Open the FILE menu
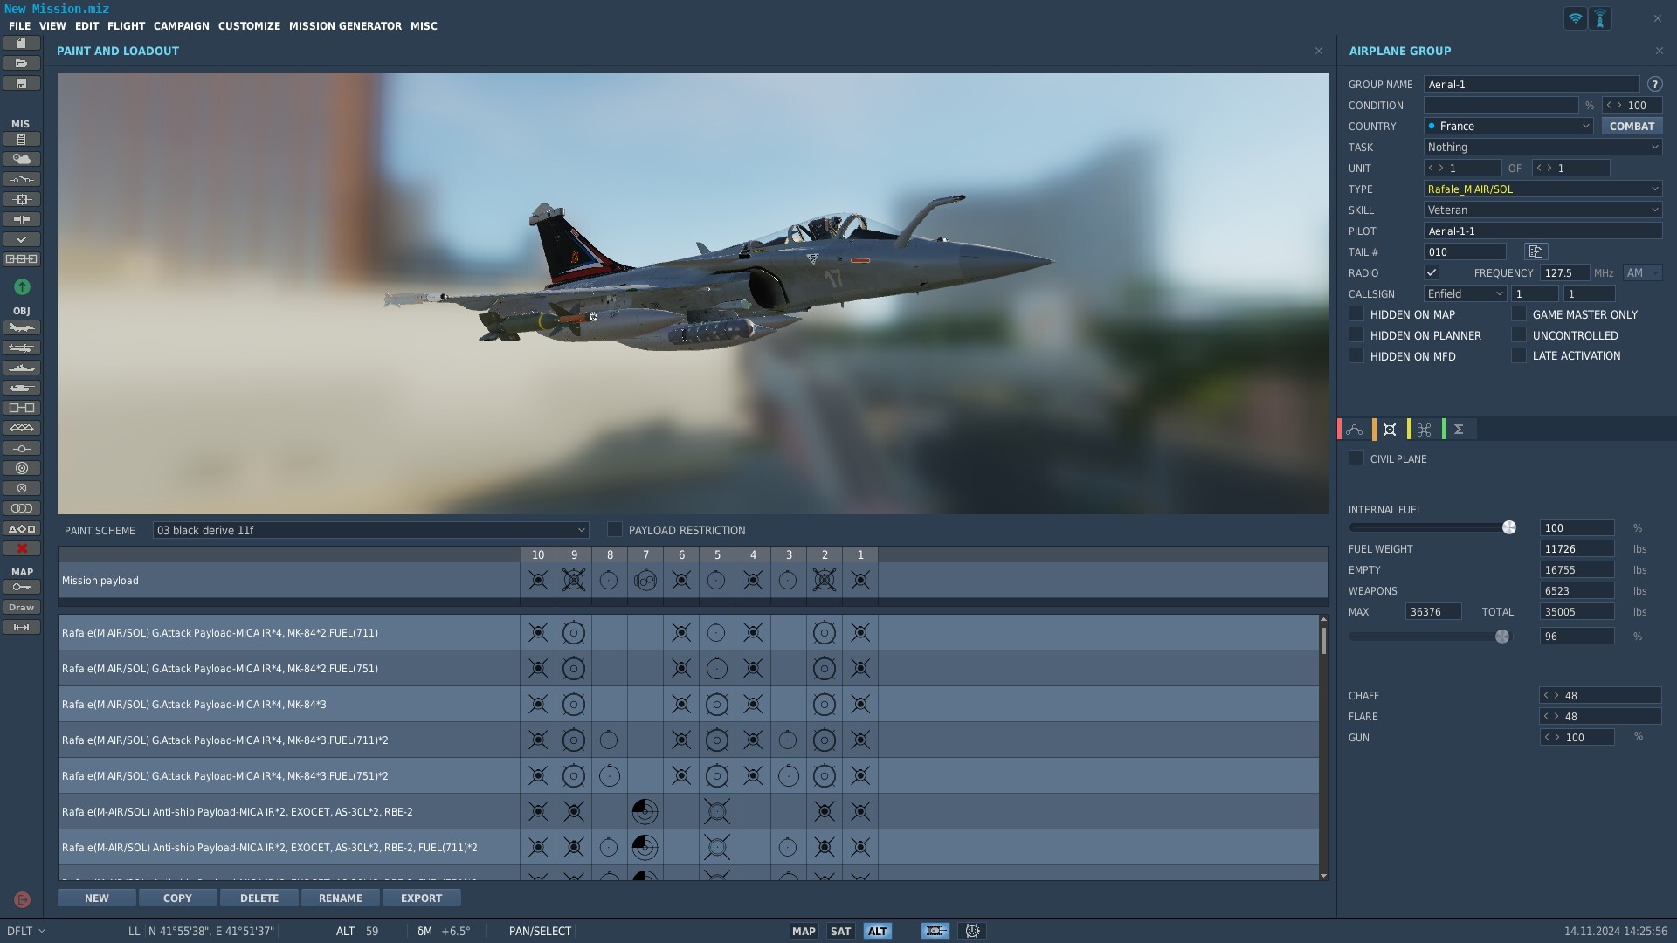1677x943 pixels. 19,25
